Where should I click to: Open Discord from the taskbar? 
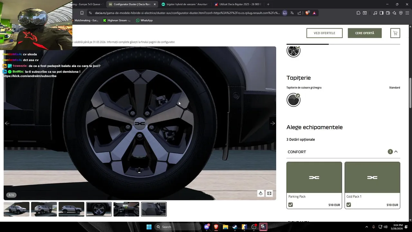click(207, 227)
